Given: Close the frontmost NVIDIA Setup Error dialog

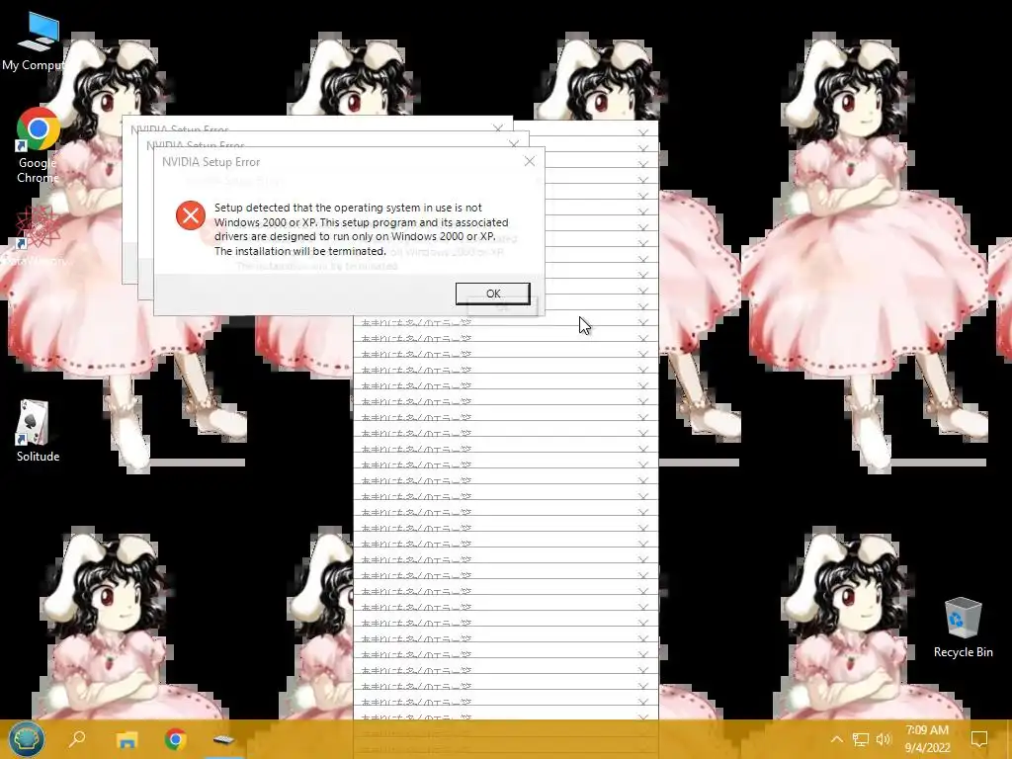Looking at the screenshot, I should pyautogui.click(x=530, y=161).
